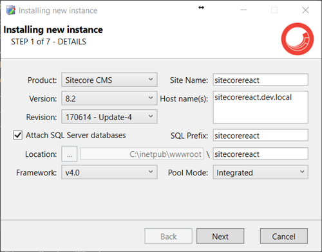This screenshot has height=252, width=322.
Task: Browse location with the ellipsis button
Action: tap(70, 154)
